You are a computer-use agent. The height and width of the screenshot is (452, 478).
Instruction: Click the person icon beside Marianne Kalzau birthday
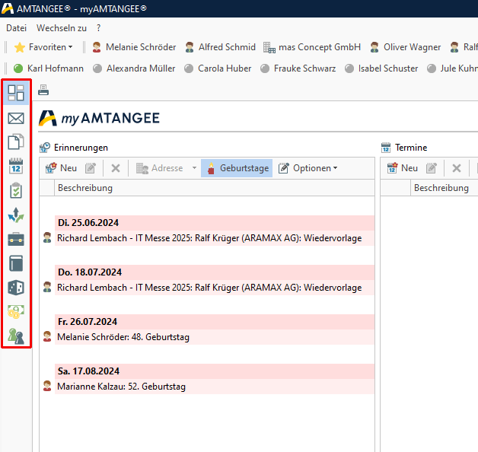pyautogui.click(x=47, y=386)
